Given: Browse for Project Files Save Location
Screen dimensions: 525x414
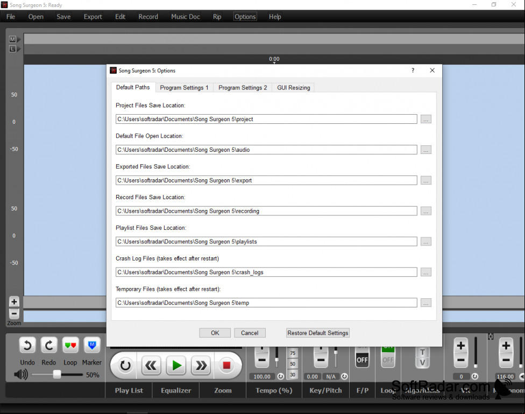Looking at the screenshot, I should click(426, 119).
